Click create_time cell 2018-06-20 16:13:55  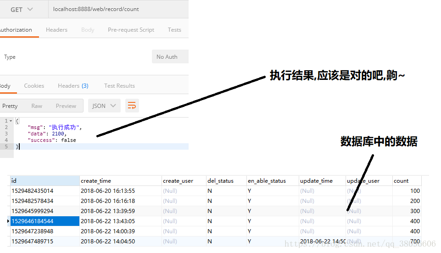click(121, 191)
